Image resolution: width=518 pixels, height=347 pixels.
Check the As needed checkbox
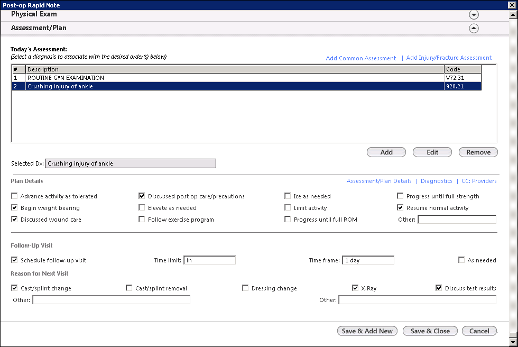(461, 260)
